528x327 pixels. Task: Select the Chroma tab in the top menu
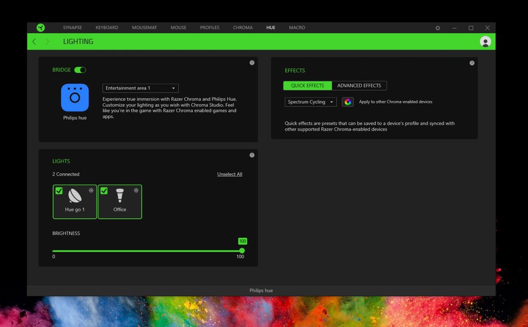coord(242,27)
